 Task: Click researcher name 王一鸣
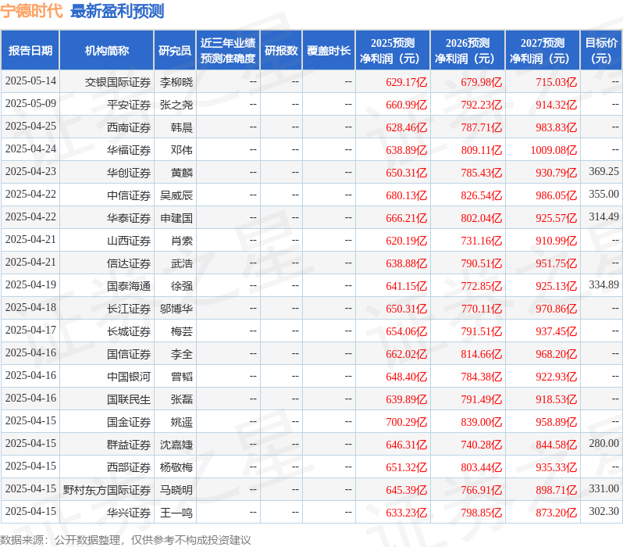[x=176, y=513]
